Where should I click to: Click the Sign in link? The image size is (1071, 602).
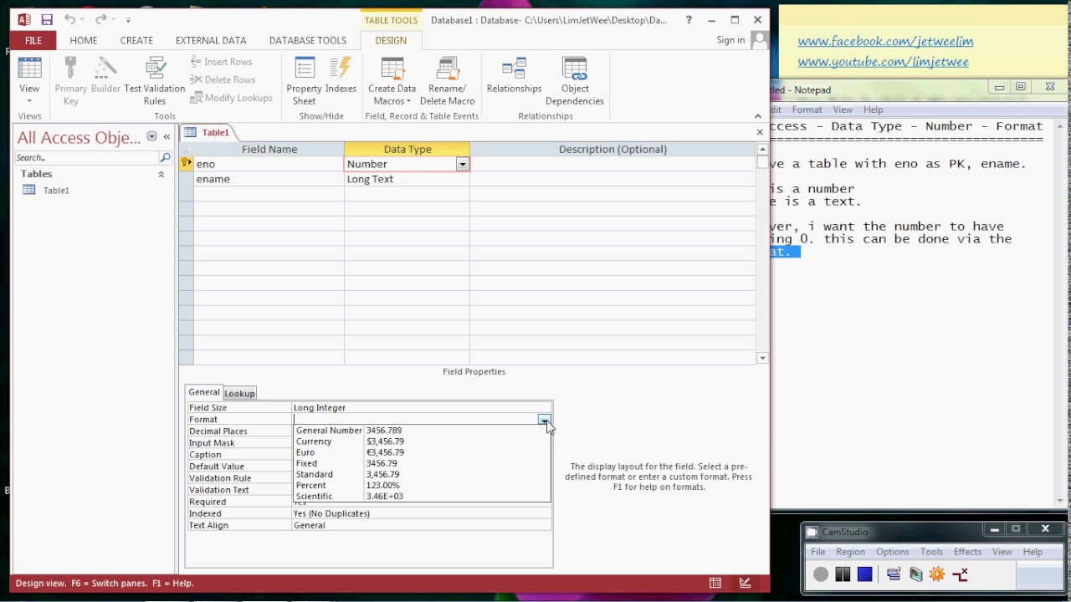(730, 40)
